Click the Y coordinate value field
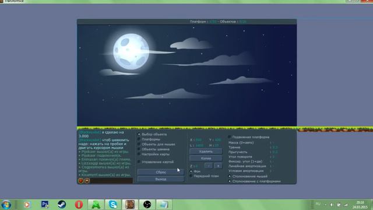The image size is (373, 210). (217, 140)
